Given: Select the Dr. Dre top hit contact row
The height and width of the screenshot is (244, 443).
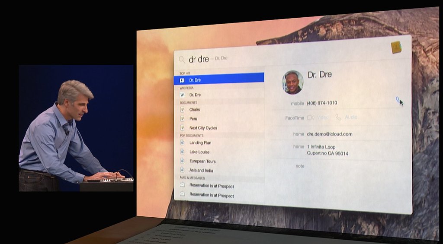Looking at the screenshot, I should 219,79.
